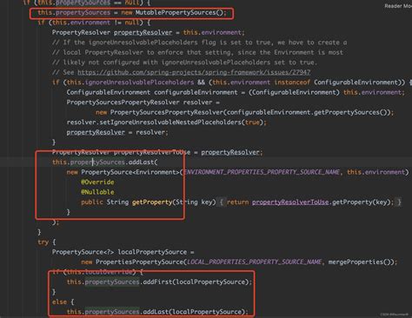Viewport: 412px width, 318px height.
Task: Click the try keyword
Action: coord(43,242)
